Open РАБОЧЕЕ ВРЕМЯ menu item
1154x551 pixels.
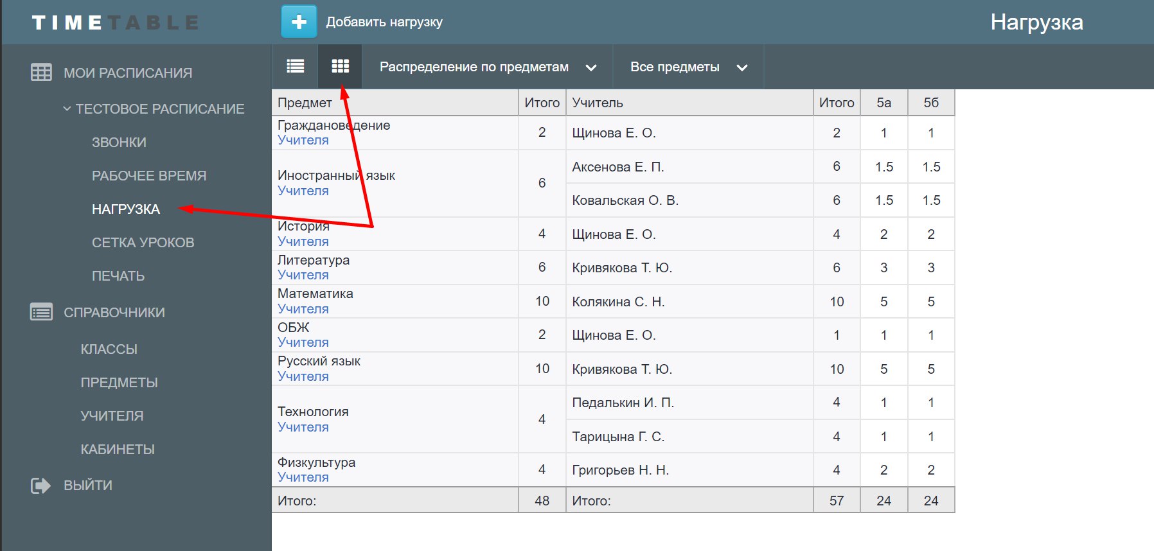tap(149, 175)
